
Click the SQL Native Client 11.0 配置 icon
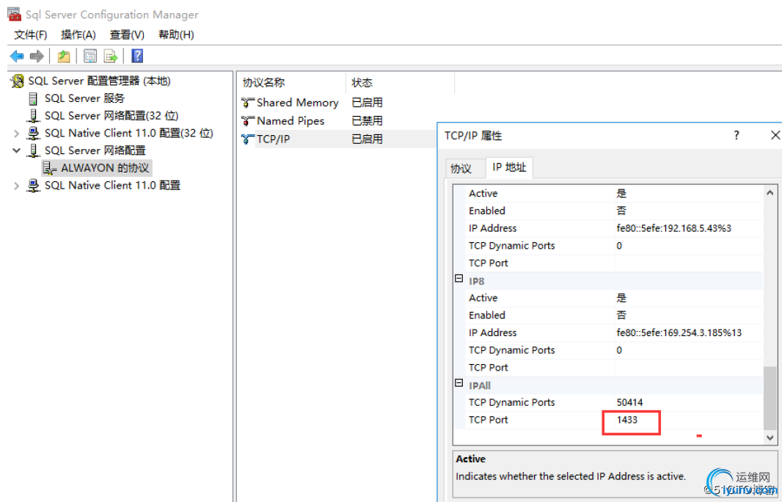click(33, 186)
